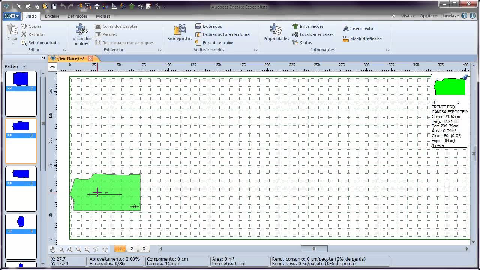480x270 pixels.
Task: Toggle Relacionamento de piques option
Action: [x=124, y=43]
